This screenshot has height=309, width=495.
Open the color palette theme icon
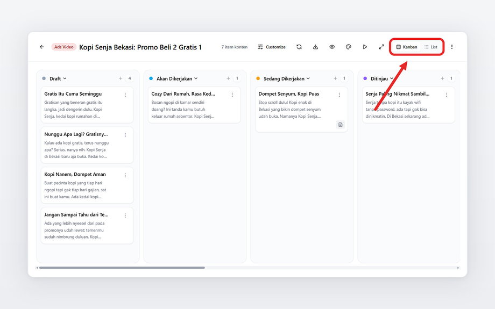tap(348, 47)
